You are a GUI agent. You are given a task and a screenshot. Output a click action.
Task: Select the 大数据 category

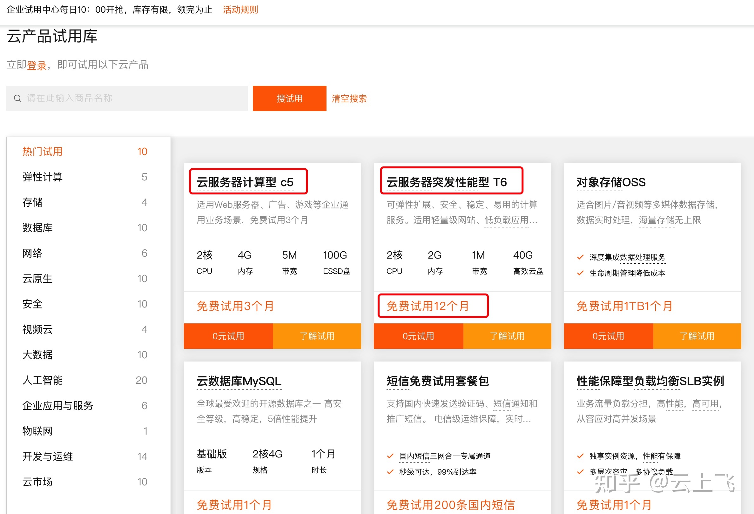(x=85, y=355)
